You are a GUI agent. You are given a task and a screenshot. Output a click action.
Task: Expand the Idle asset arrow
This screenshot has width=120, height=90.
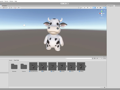pos(47,66)
